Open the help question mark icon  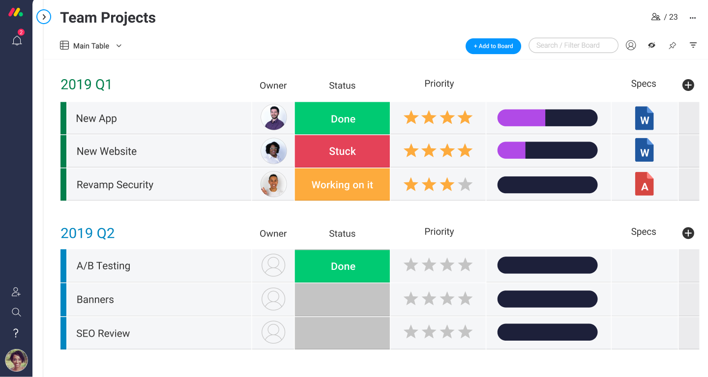[x=16, y=333]
